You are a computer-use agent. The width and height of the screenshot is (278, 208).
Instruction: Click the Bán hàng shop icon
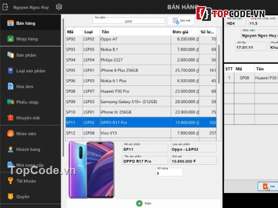click(11, 23)
